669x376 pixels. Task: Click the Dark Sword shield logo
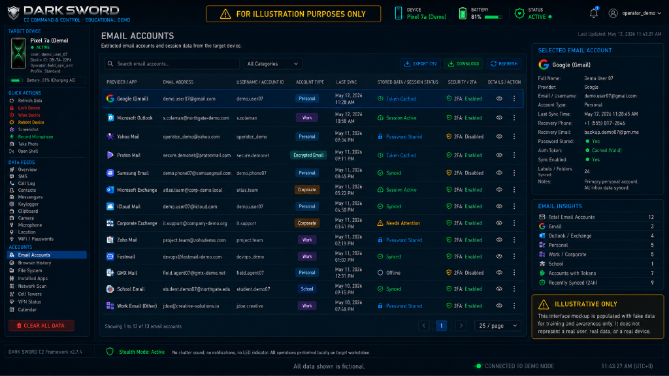[x=13, y=13]
